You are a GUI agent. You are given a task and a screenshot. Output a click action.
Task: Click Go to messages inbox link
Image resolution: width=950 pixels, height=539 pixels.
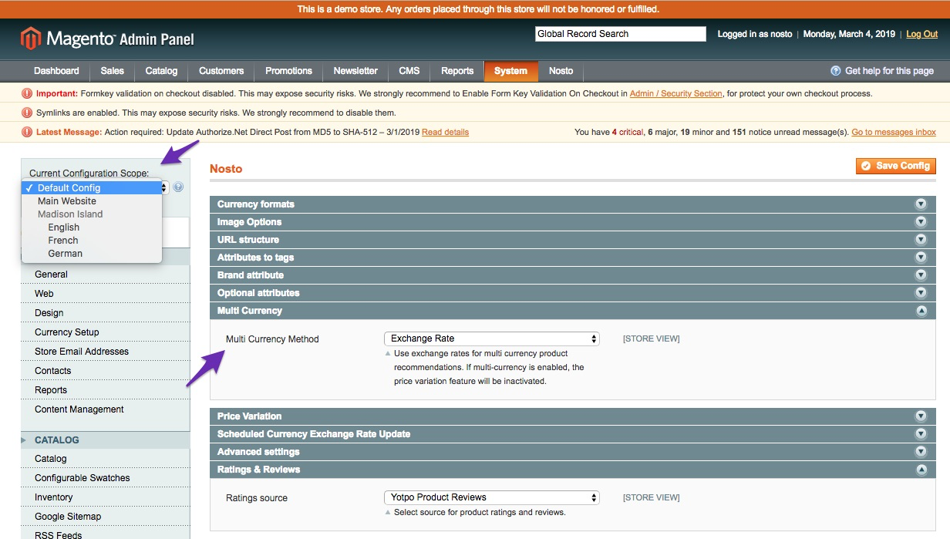(x=894, y=132)
